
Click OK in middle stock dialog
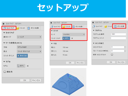(70, 63)
